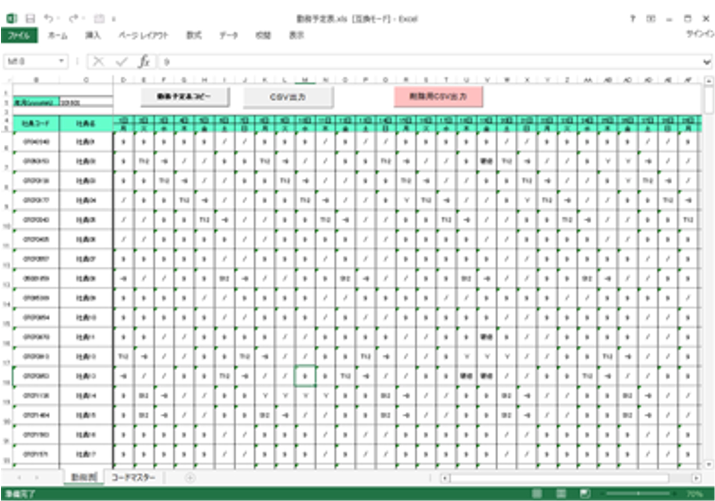Switch to Normal view icon in status bar
715x501 pixels.
click(x=537, y=494)
